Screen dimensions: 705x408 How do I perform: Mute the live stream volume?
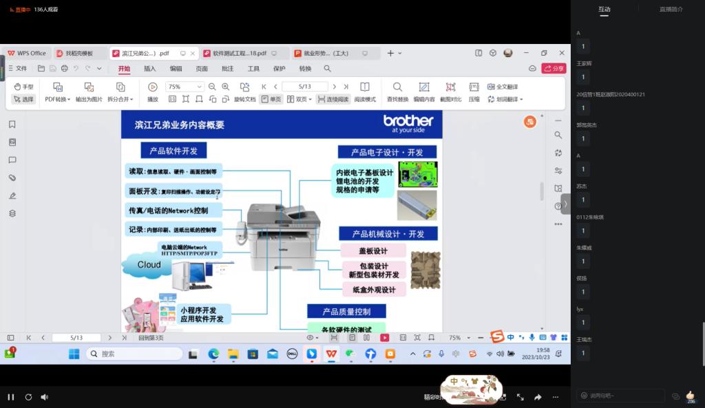pos(45,397)
